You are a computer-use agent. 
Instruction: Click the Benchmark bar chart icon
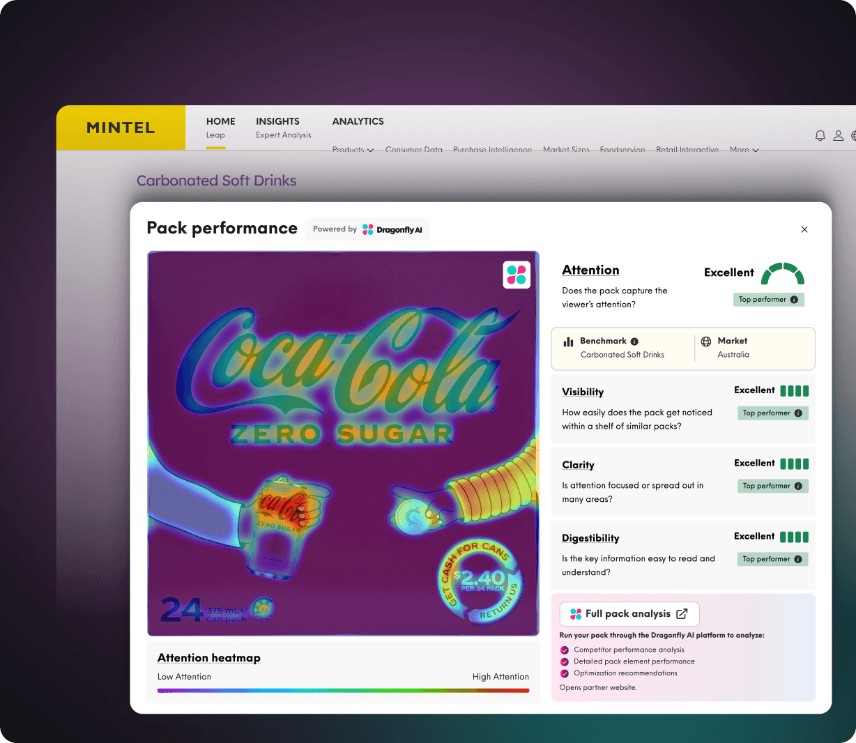pyautogui.click(x=569, y=342)
